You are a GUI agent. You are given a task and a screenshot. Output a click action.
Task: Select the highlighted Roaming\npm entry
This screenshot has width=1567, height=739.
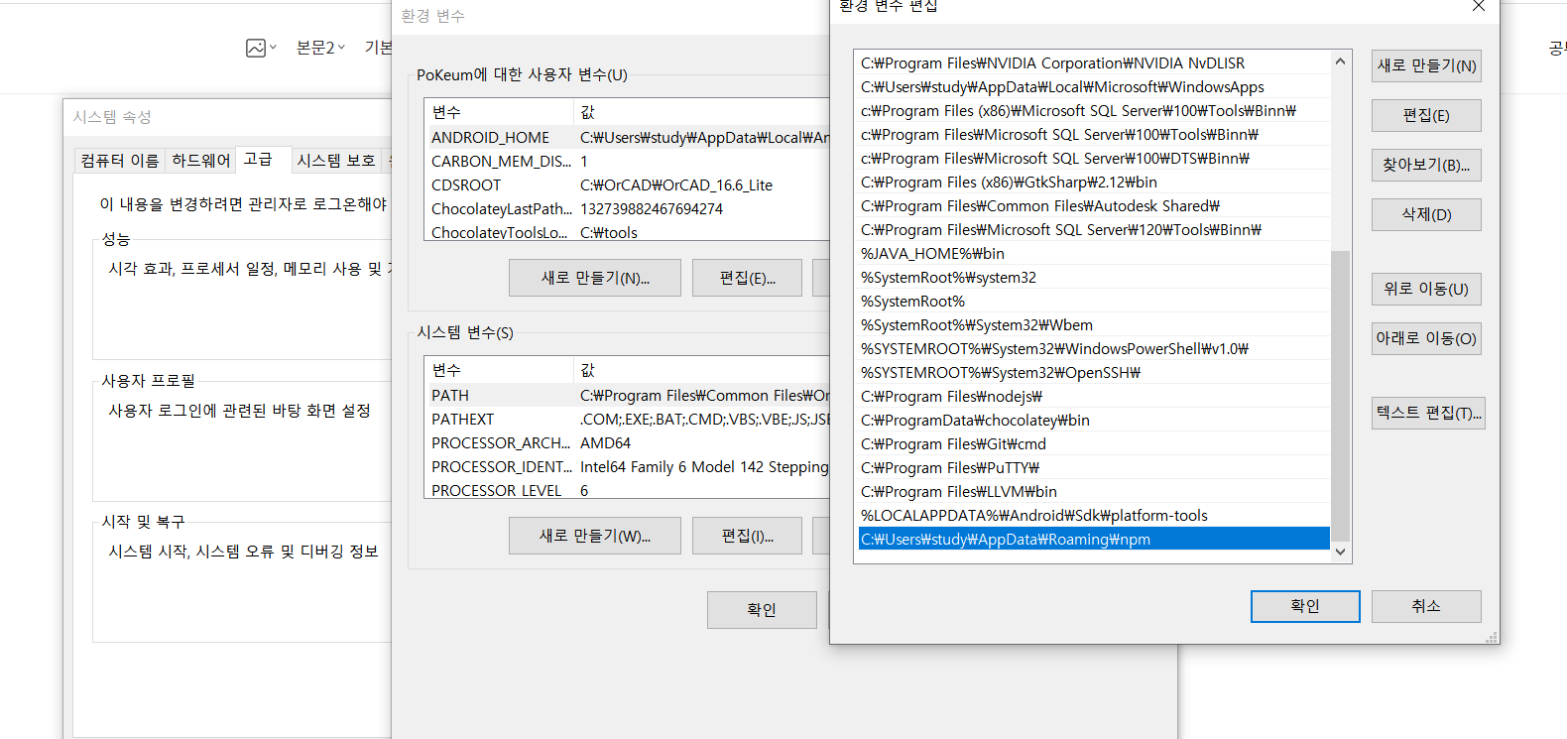pyautogui.click(x=1093, y=539)
